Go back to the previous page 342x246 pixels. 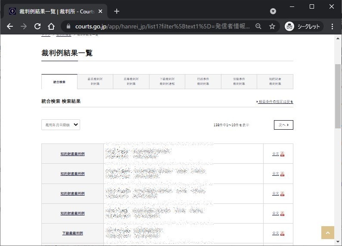coord(10,26)
